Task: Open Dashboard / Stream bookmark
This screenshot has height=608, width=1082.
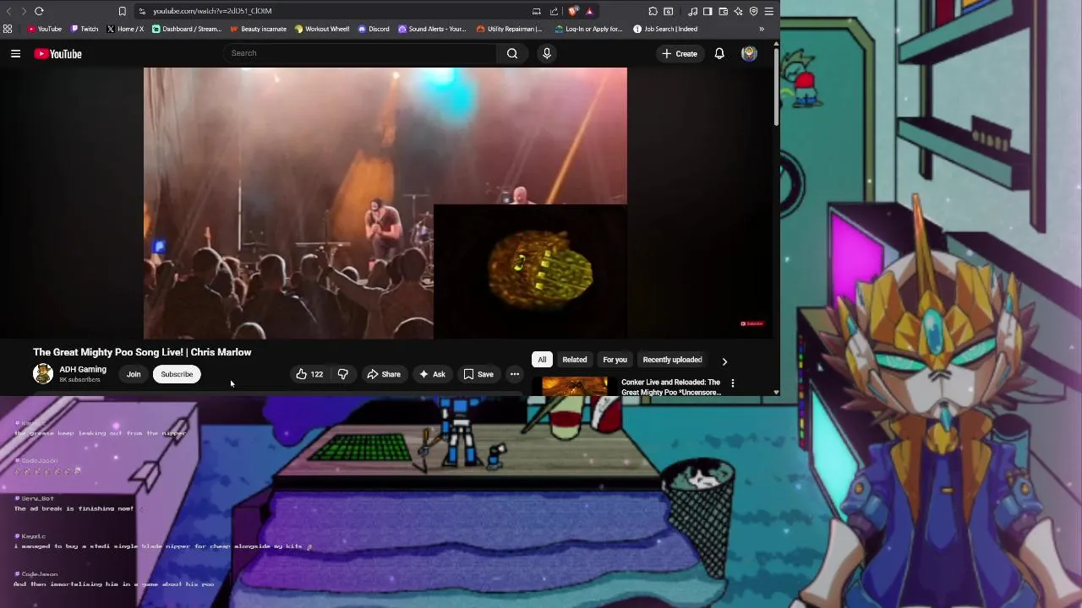Action: pos(187,29)
